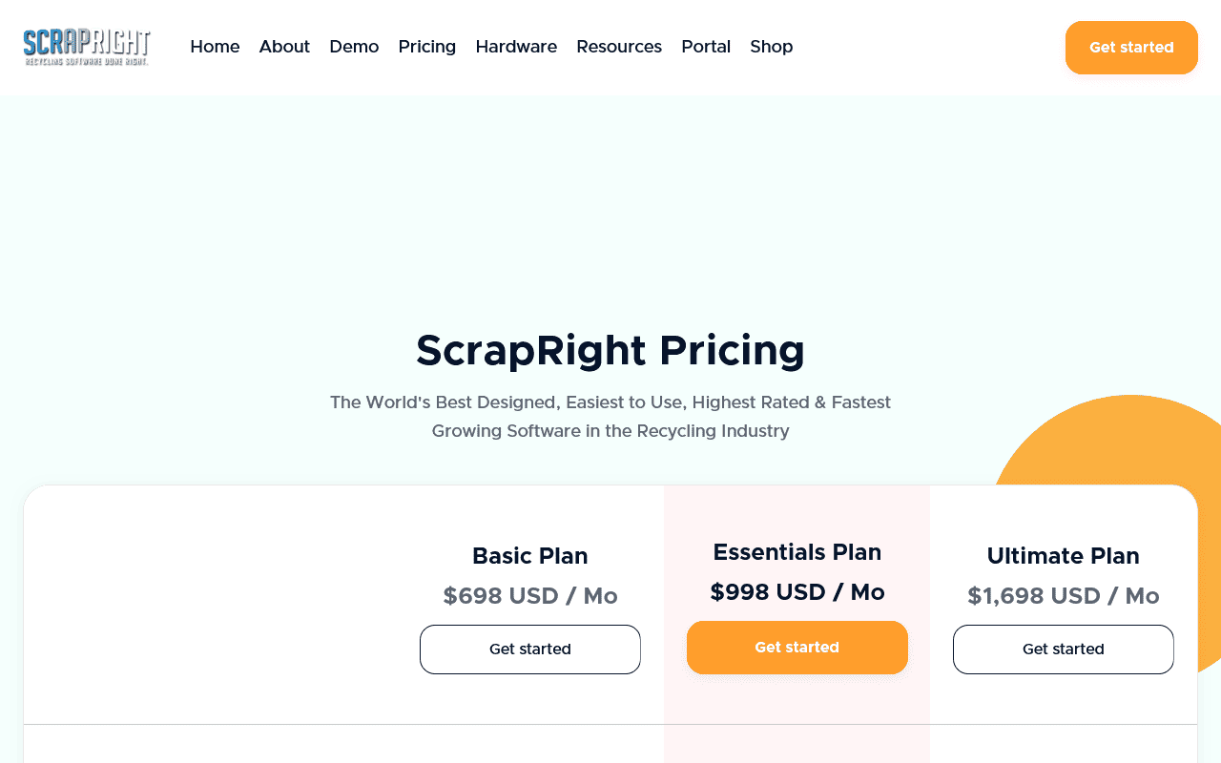Viewport: 1221px width, 763px height.
Task: Select Demo in the top navigation
Action: (x=354, y=46)
